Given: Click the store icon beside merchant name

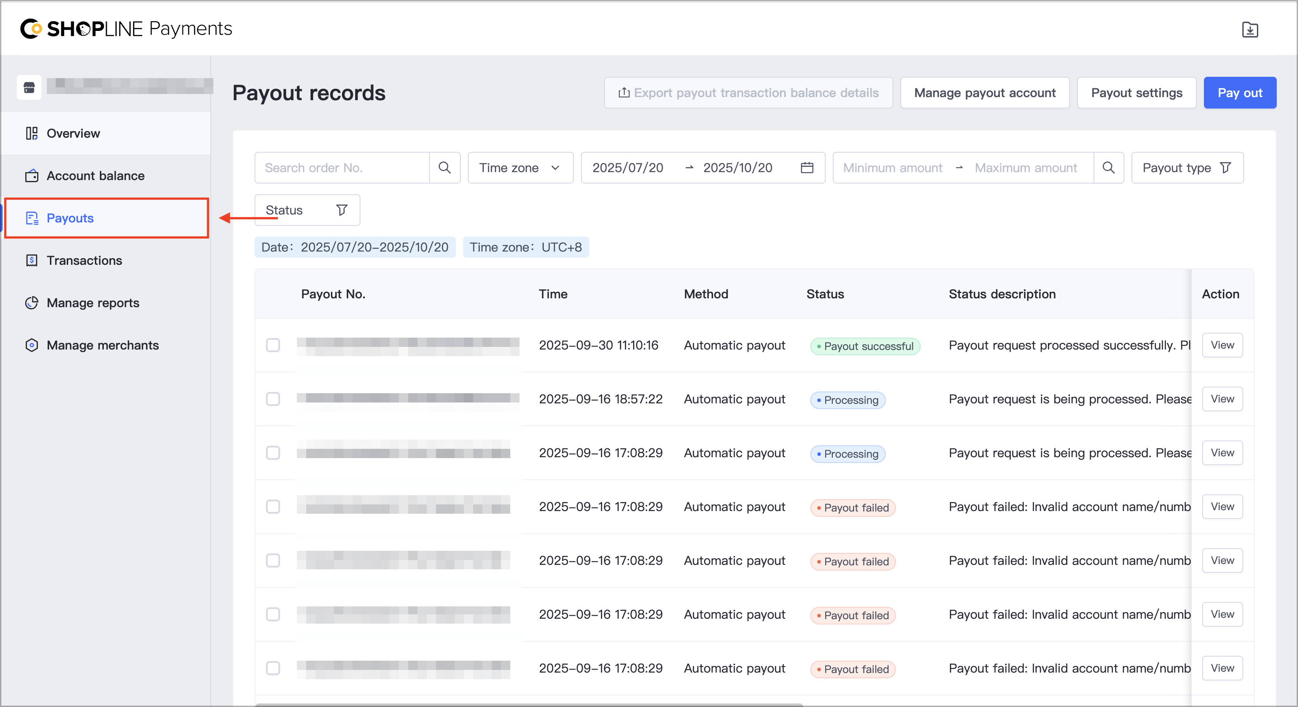Looking at the screenshot, I should (x=29, y=87).
